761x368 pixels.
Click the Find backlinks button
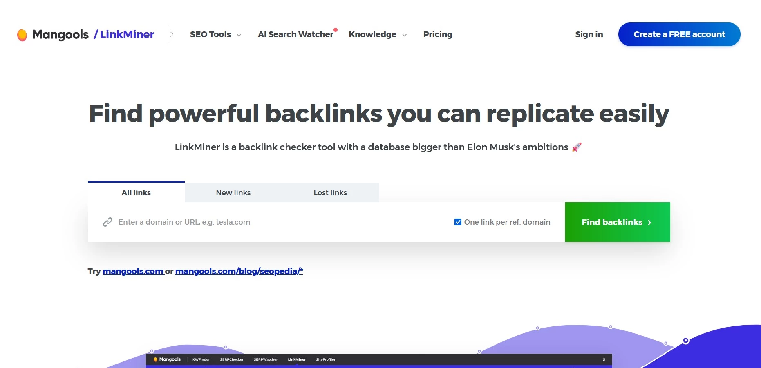pos(618,222)
